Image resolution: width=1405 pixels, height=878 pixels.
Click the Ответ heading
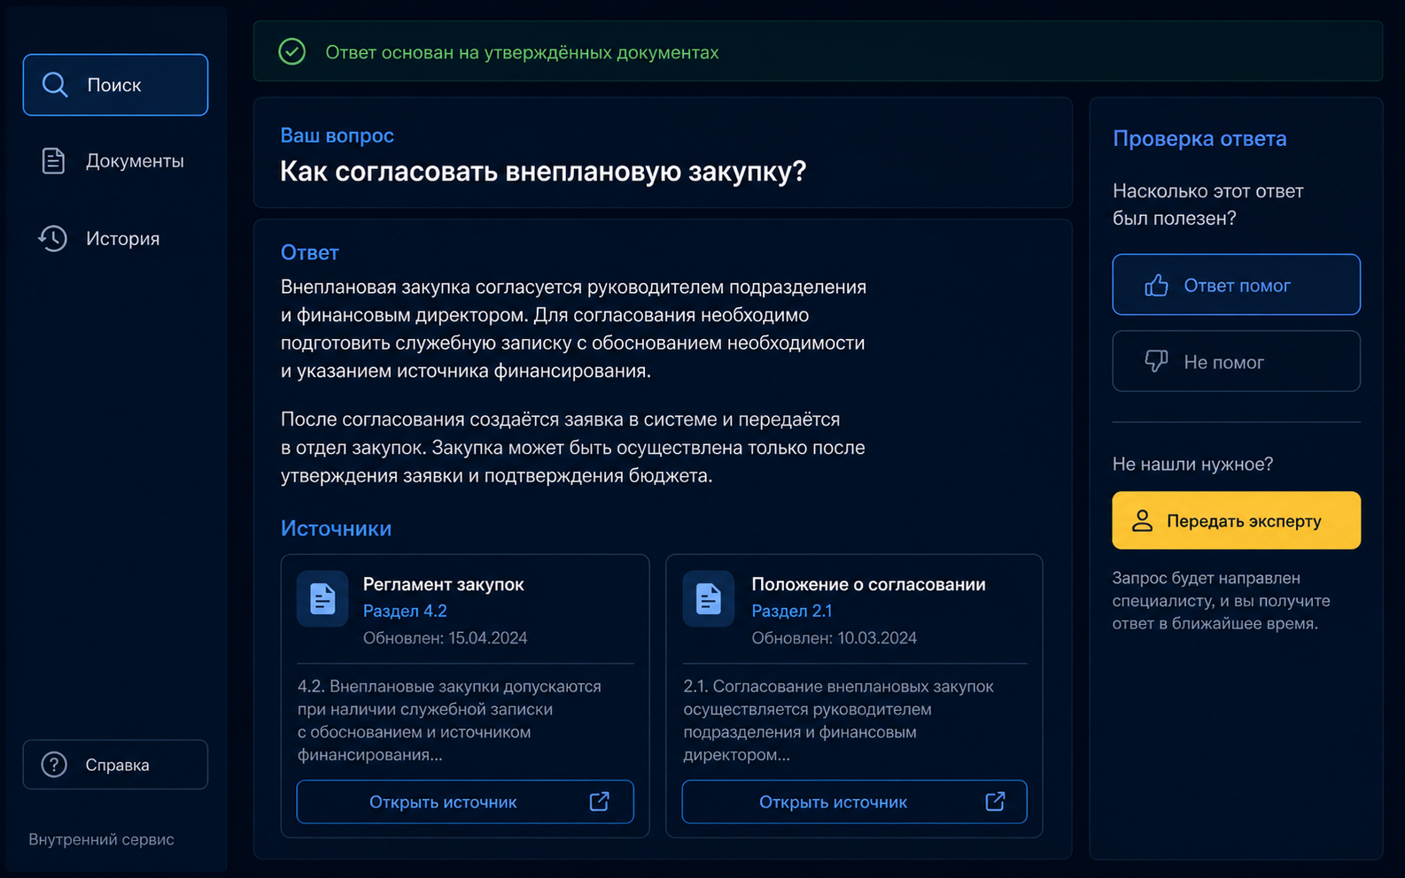(309, 252)
